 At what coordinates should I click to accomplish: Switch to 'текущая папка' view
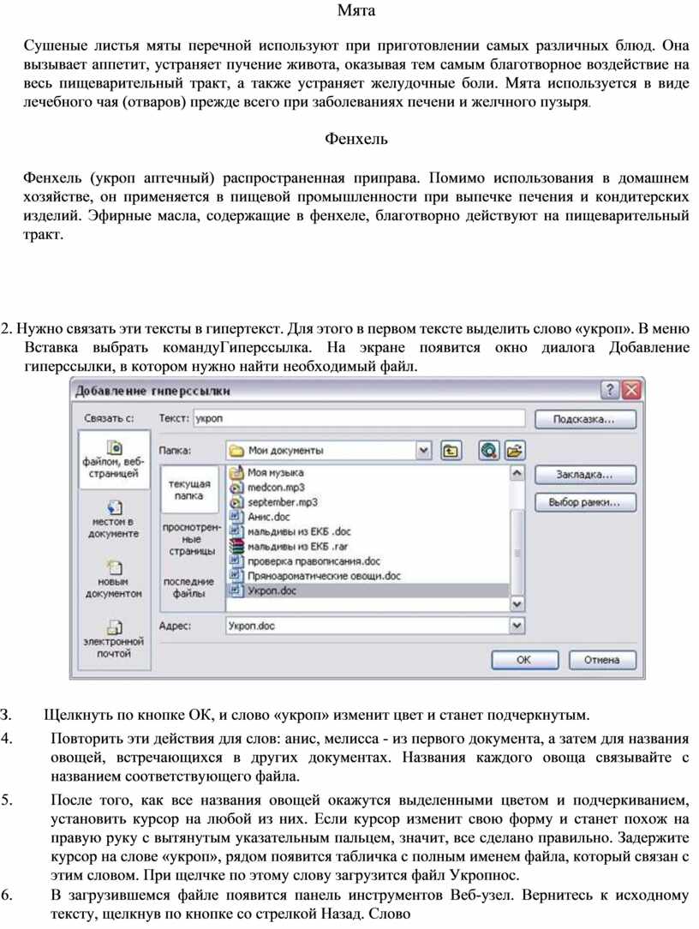coord(189,489)
